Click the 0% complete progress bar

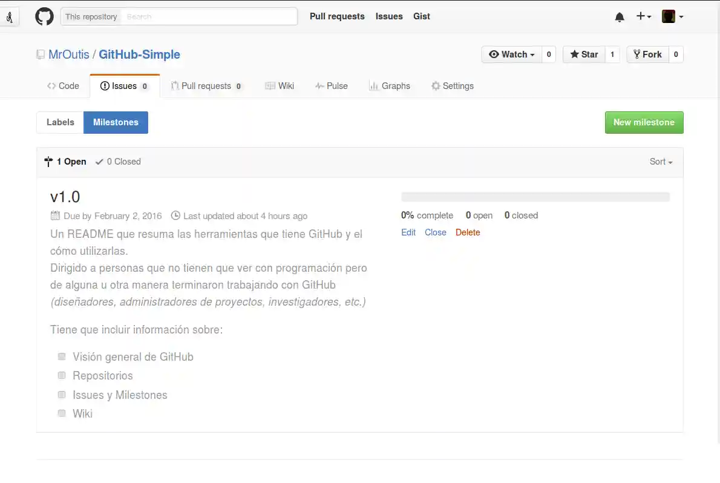pos(535,196)
